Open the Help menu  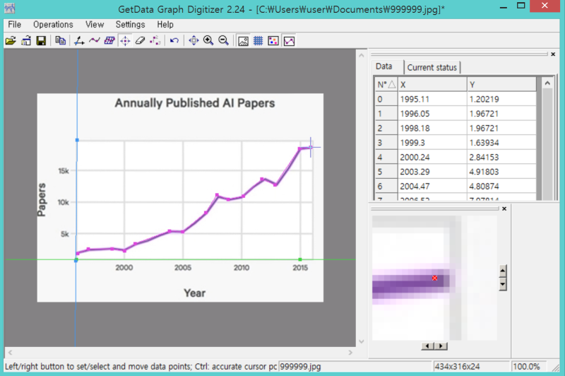165,25
